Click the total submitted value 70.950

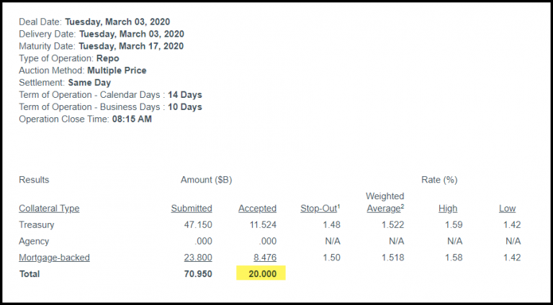click(x=197, y=274)
